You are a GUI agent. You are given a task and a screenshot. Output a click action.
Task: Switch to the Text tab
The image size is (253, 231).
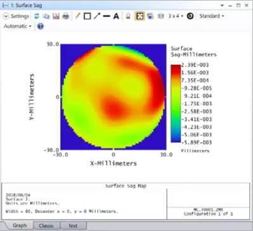point(73,226)
